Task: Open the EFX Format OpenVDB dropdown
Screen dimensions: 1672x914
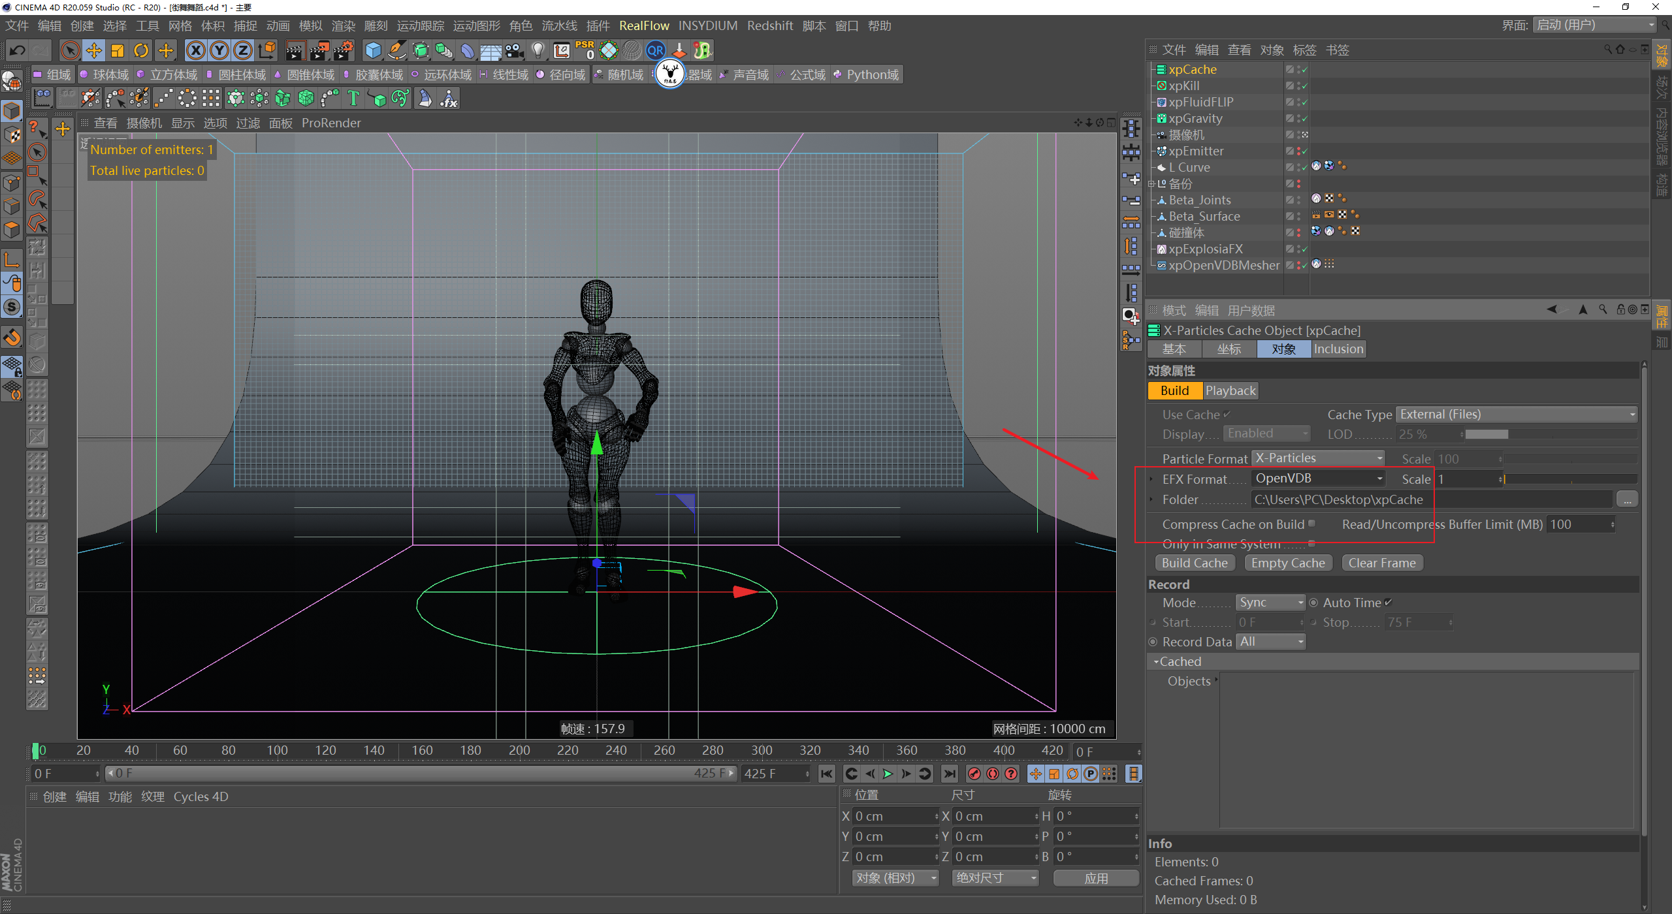Action: [x=1318, y=479]
